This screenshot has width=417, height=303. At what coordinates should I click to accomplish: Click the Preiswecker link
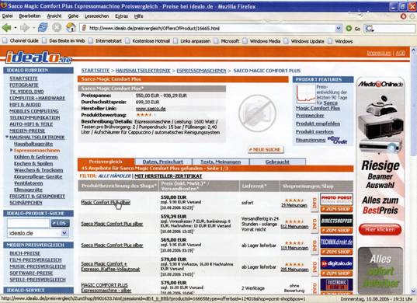310,116
